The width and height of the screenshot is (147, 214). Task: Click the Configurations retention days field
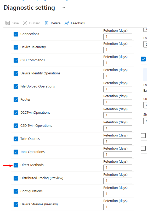[118, 194]
